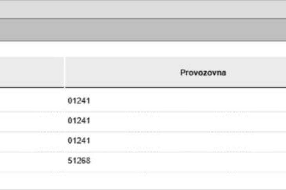This screenshot has height=190, width=286.
Task: Select the 51268 Provozovna value
Action: 79,161
